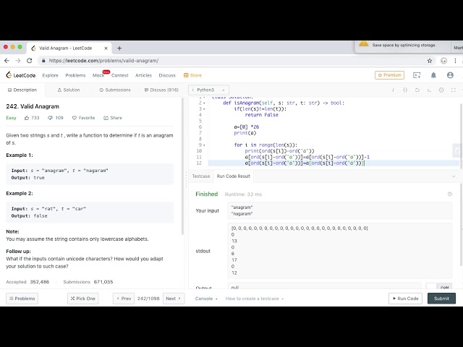Open the Problems list button at bottom

tap(22, 299)
